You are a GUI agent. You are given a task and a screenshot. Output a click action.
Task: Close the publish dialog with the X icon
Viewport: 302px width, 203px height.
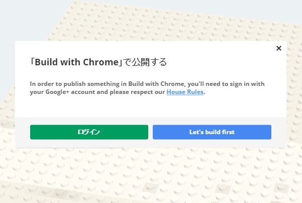[279, 48]
